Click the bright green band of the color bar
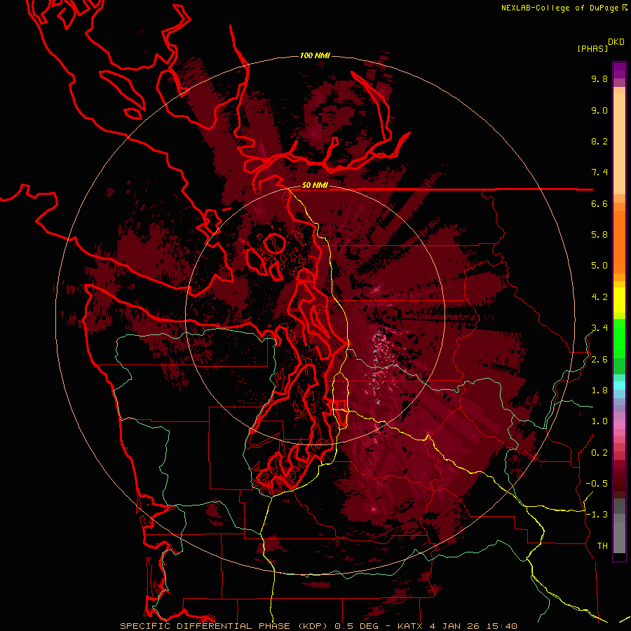Viewport: 631px width, 631px height. 619,338
